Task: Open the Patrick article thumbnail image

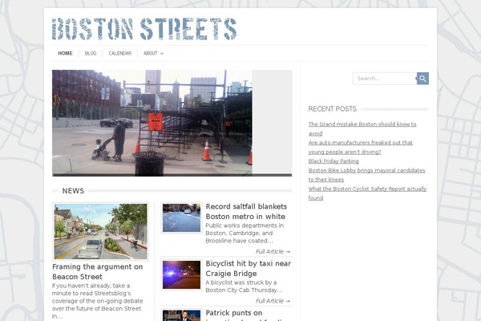Action: click(181, 315)
